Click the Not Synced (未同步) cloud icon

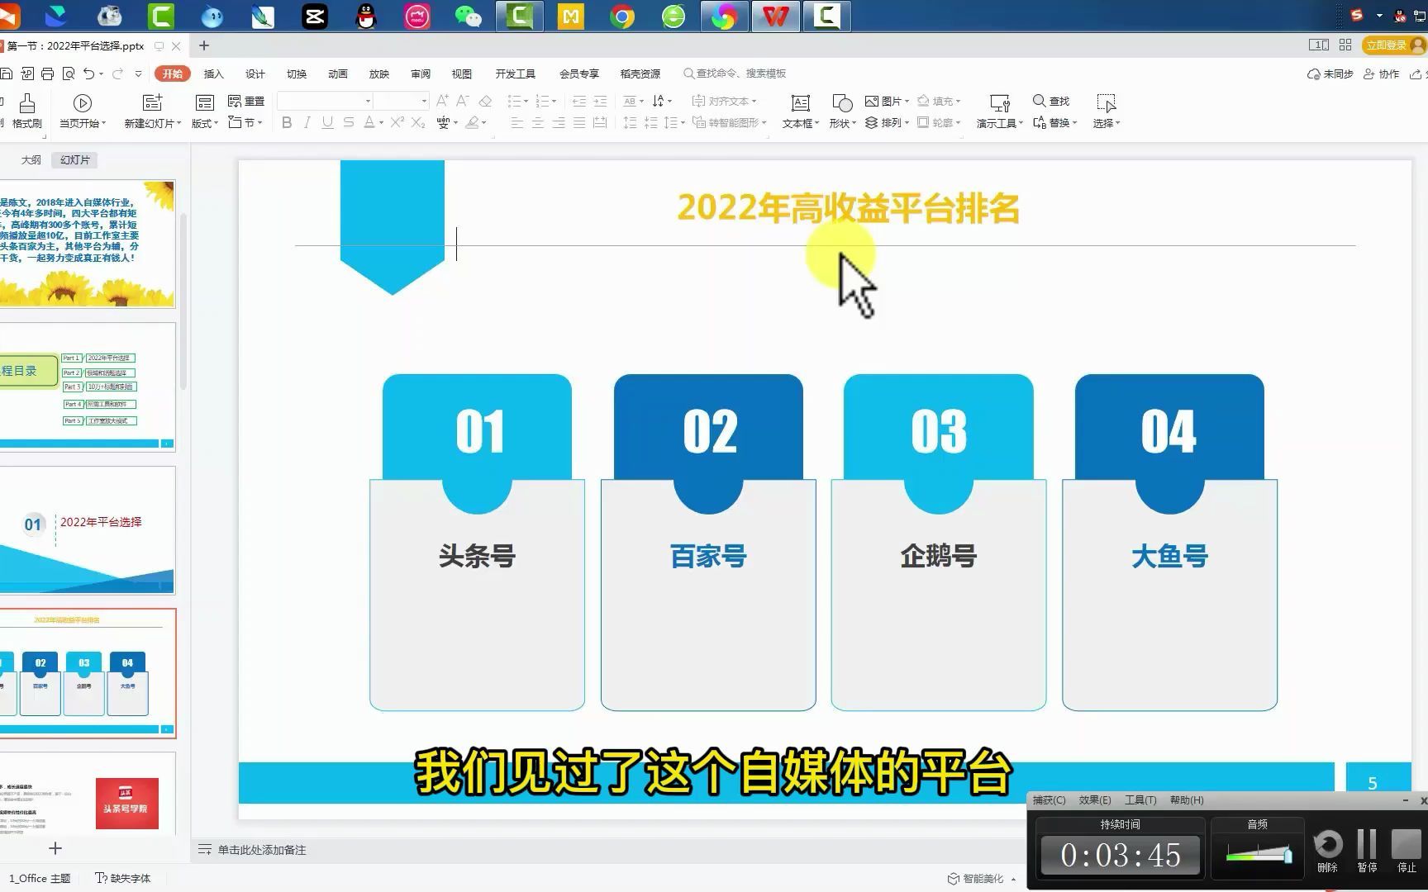click(1314, 74)
